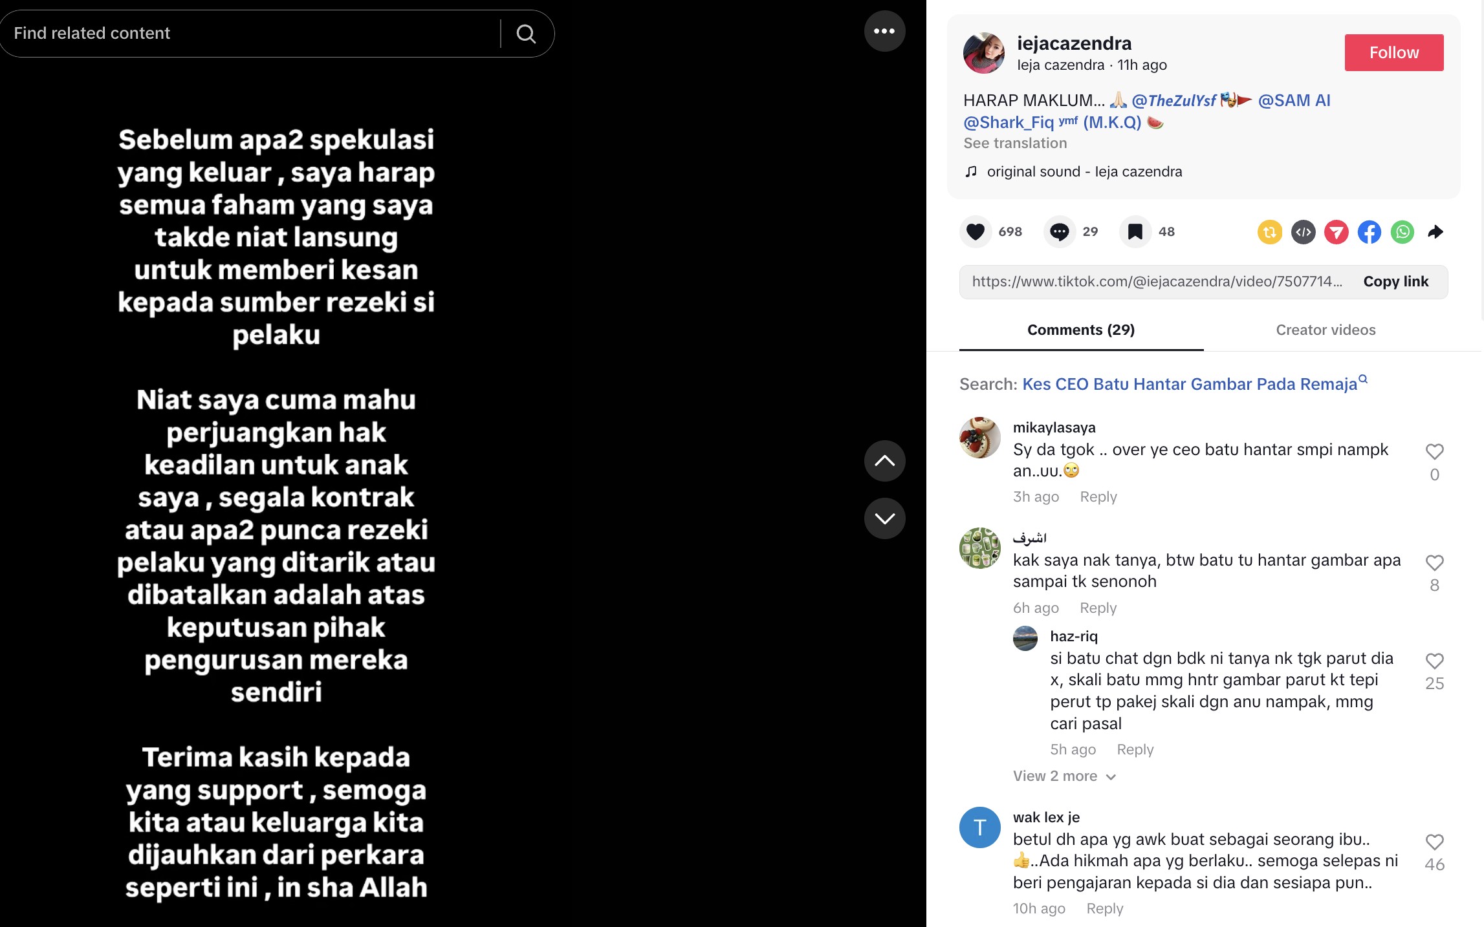Like haz-riq's reply comment
The height and width of the screenshot is (927, 1484).
[1434, 661]
